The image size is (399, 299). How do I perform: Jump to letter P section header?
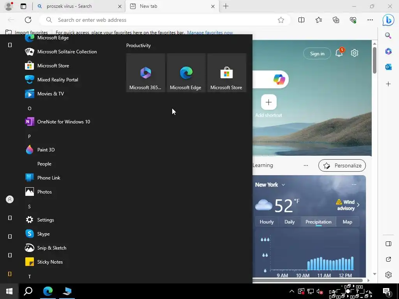[x=29, y=137]
